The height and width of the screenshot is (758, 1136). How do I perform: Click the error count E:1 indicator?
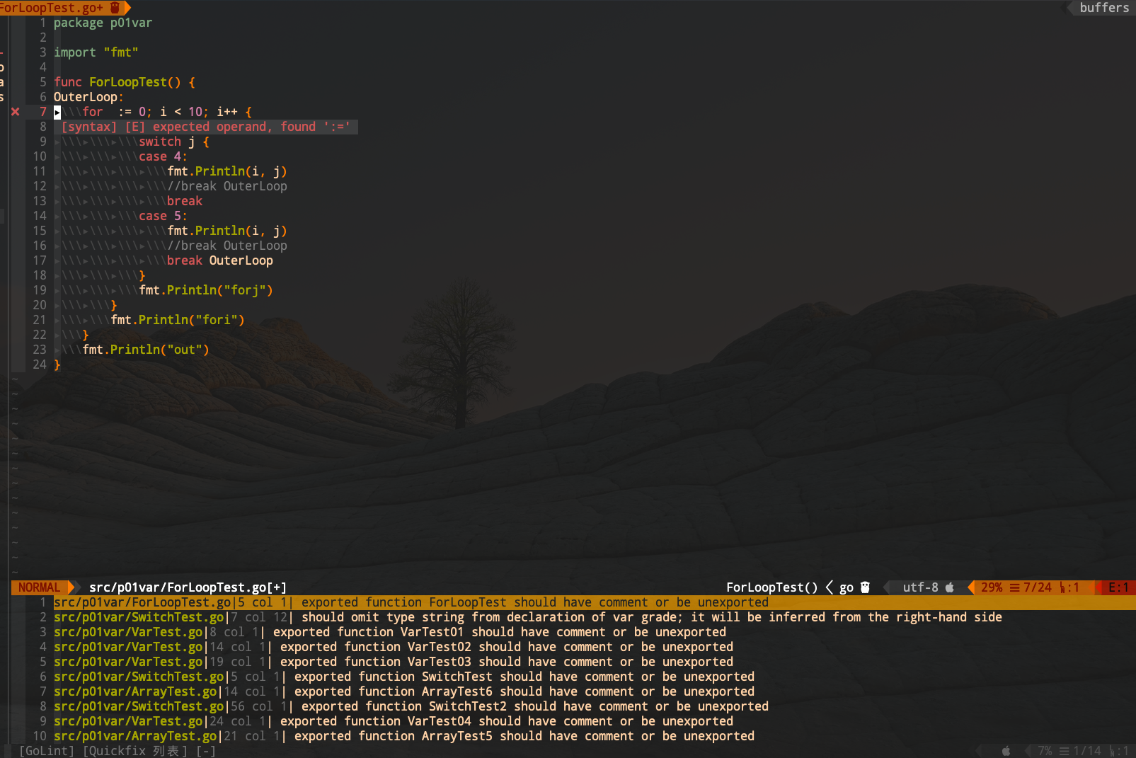(x=1119, y=587)
